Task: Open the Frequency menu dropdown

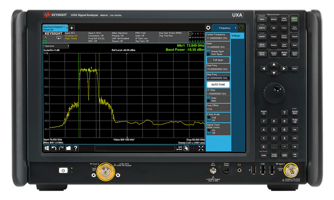Action: (x=224, y=28)
